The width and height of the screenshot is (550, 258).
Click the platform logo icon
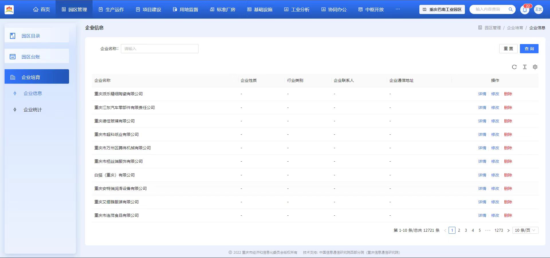click(x=9, y=9)
